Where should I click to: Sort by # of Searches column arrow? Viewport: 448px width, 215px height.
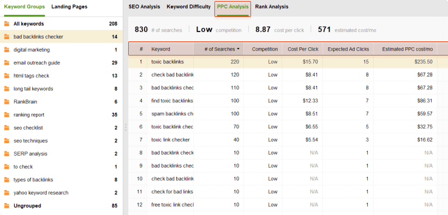(x=238, y=49)
